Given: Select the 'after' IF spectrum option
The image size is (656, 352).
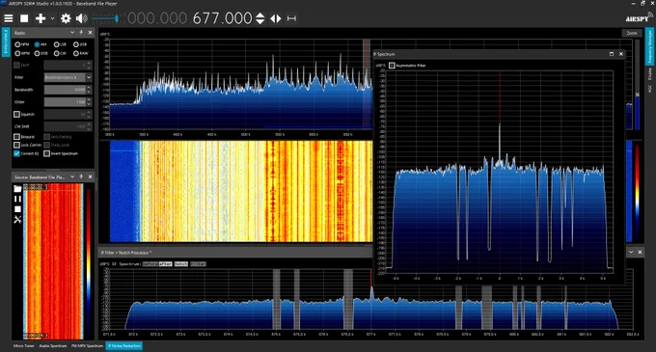Looking at the screenshot, I should click(165, 264).
